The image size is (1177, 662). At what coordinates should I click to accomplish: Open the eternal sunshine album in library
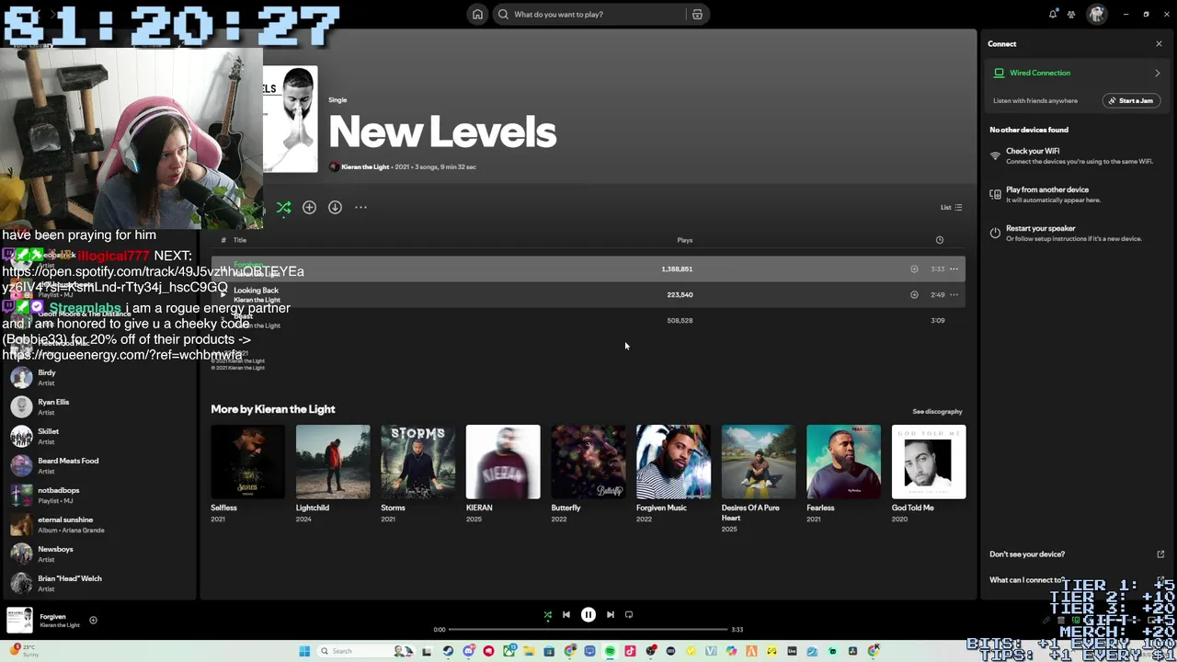point(97,524)
